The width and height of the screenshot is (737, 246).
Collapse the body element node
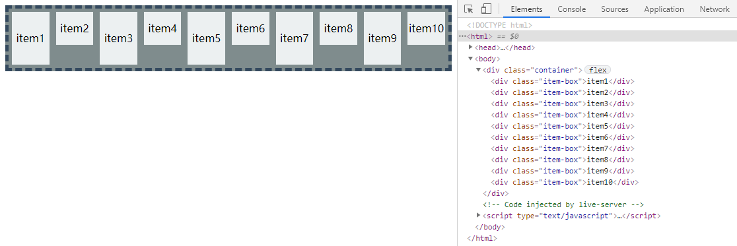pos(470,59)
